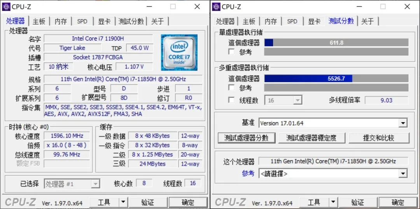Screen dimensions: 420x209
Task: Open SPD tab in right window
Action: click(292, 21)
